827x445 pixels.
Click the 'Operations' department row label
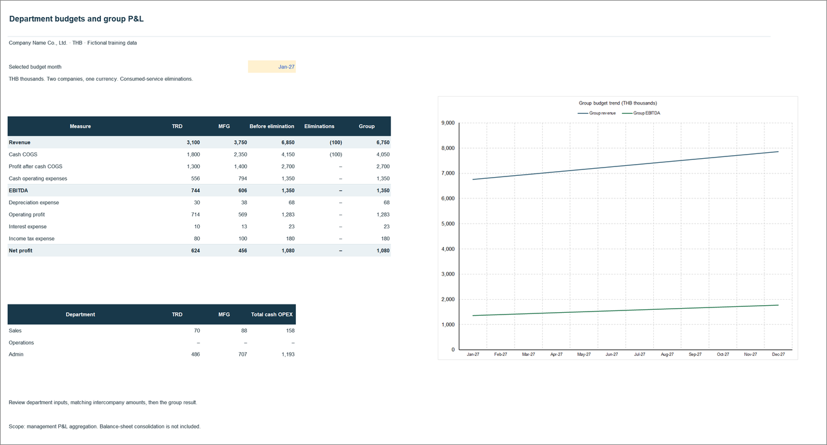[x=21, y=342]
